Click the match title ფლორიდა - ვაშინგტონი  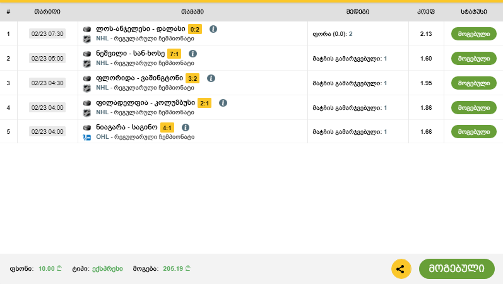139,78
